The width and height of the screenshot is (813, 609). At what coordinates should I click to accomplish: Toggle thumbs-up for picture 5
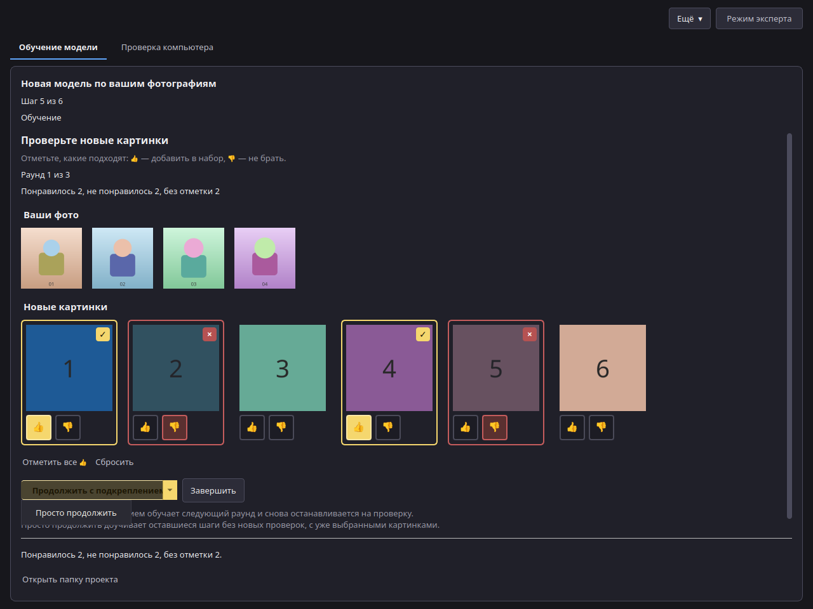point(466,428)
